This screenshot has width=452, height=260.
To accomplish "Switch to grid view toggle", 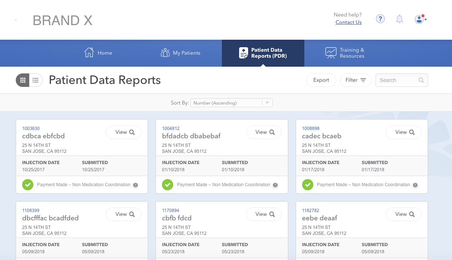I will point(23,80).
